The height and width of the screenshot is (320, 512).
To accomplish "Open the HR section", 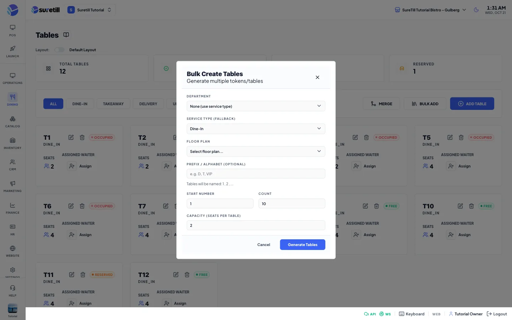I will (12, 230).
